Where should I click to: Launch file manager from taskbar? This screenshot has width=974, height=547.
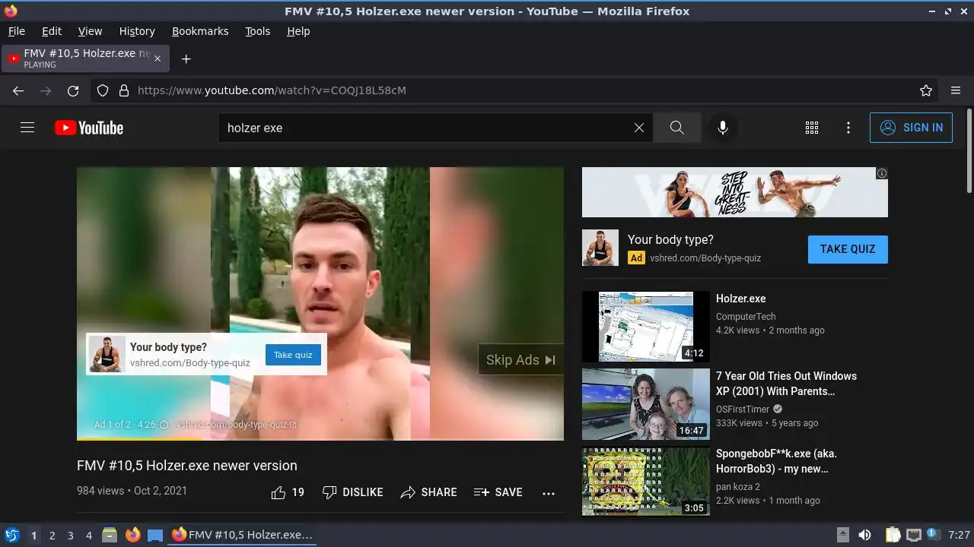point(110,535)
